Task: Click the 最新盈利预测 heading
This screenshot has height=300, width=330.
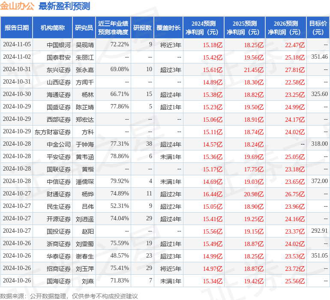Action: [x=64, y=6]
